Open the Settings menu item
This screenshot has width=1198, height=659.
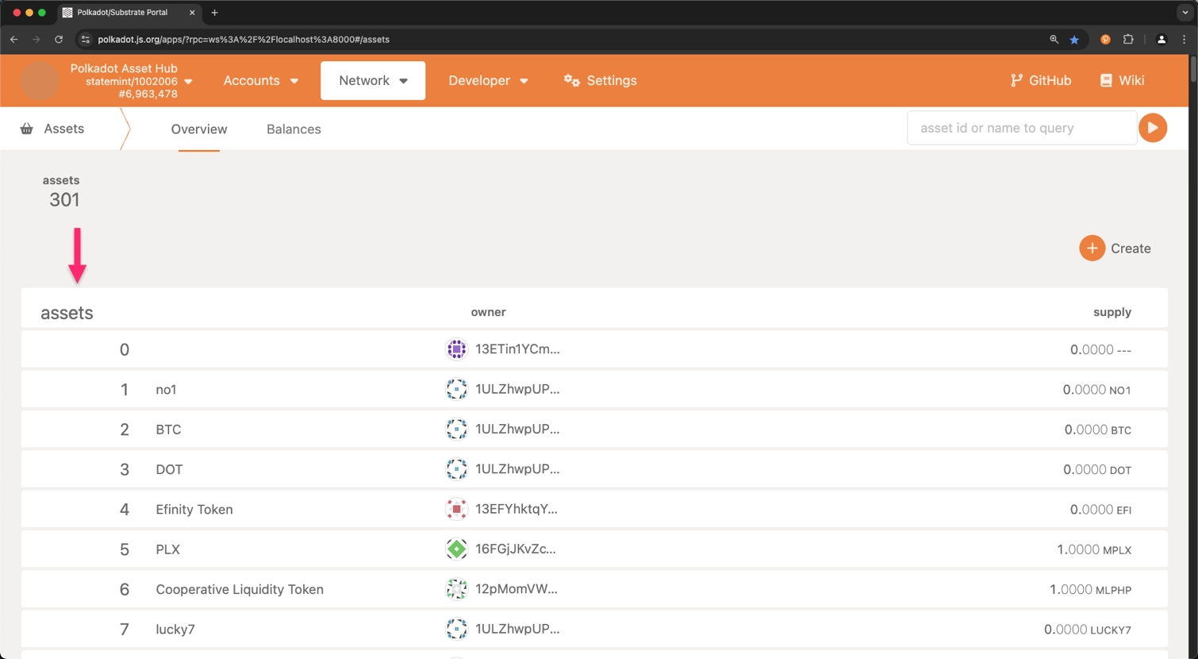(x=600, y=81)
